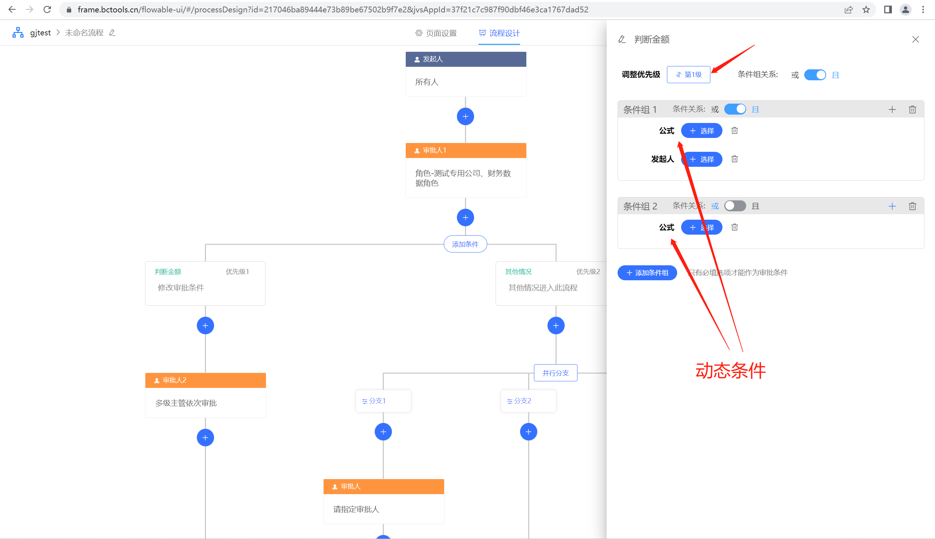The image size is (935, 539).
Task: Toggle 条件组 1 条件关系 switch
Action: point(735,109)
